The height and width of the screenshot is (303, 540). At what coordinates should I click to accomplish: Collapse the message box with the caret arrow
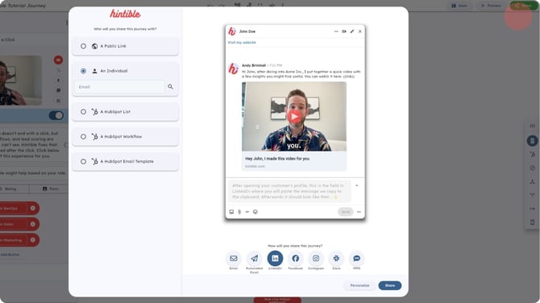point(357,185)
